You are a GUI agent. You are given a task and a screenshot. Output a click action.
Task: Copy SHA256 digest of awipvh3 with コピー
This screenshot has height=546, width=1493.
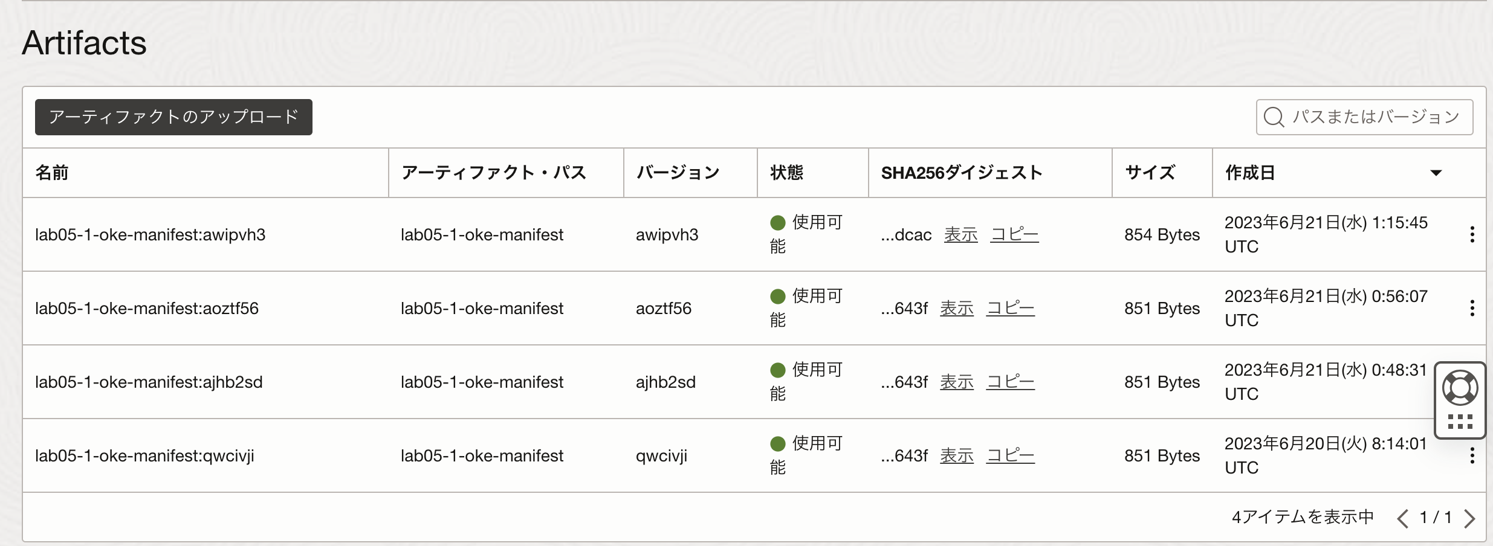pyautogui.click(x=1015, y=234)
